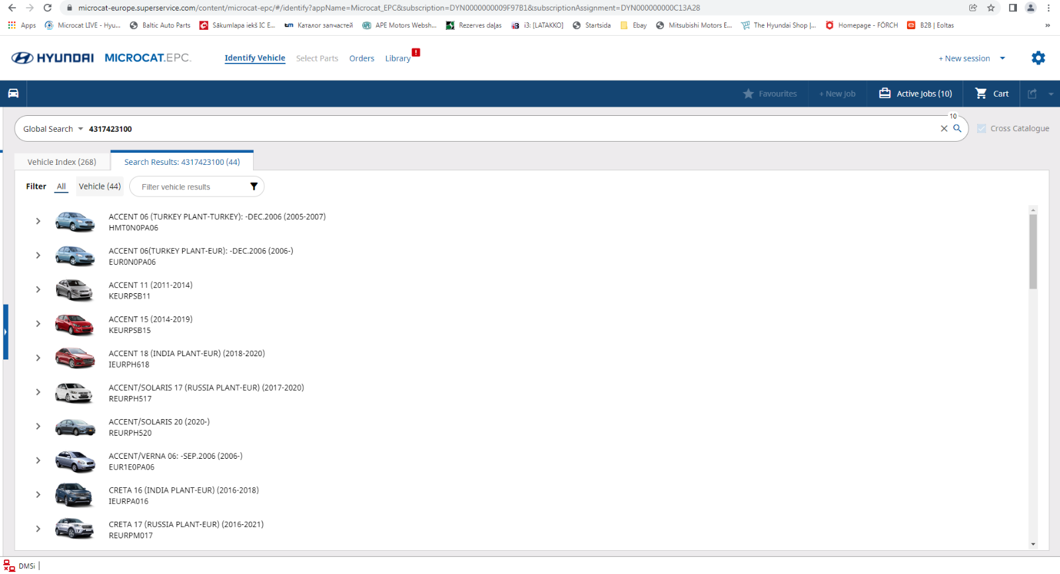This screenshot has width=1060, height=574.
Task: Open the Mitsubishi Motors bookmark
Action: pyautogui.click(x=694, y=25)
